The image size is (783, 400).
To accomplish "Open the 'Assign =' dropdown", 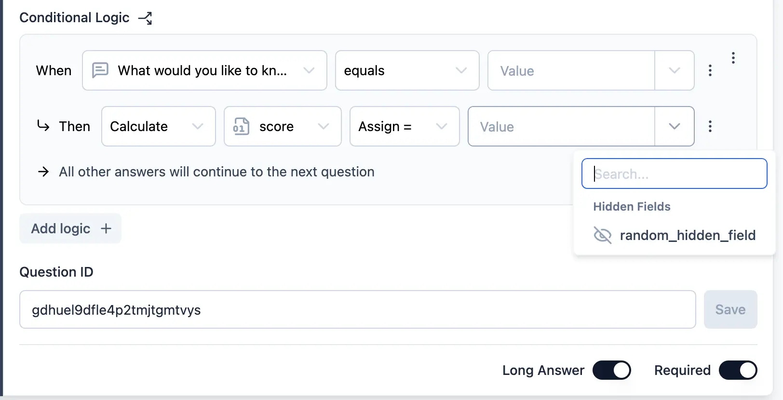I will (404, 126).
